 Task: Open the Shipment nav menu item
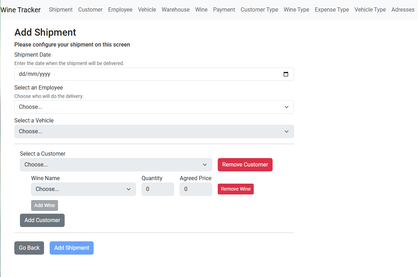tap(61, 10)
